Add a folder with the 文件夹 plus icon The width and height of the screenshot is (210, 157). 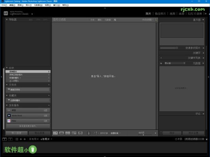click(x=49, y=85)
